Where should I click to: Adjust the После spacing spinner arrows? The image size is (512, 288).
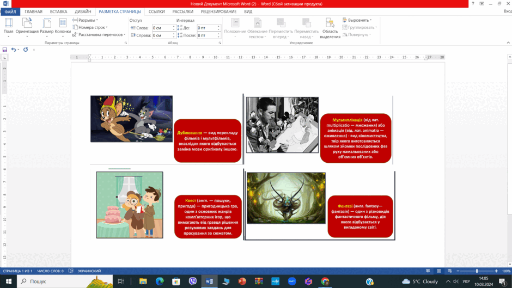pos(219,35)
